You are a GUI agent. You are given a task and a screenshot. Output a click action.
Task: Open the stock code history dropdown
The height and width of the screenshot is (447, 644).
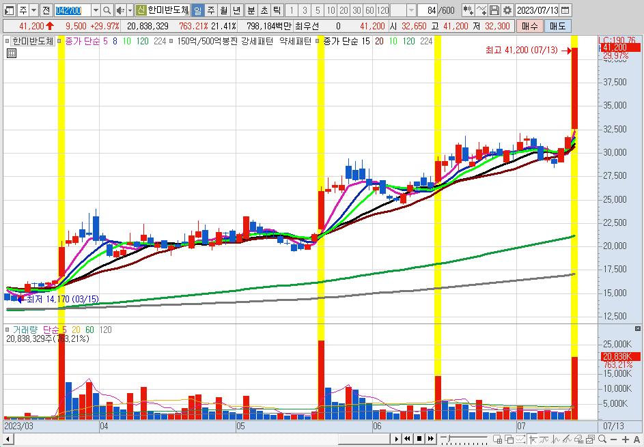pos(96,10)
